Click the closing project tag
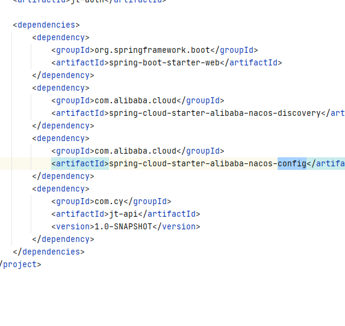The height and width of the screenshot is (326, 345). (20, 264)
